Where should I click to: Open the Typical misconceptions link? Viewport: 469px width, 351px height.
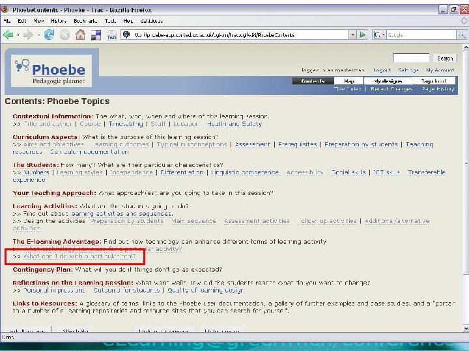[192, 144]
